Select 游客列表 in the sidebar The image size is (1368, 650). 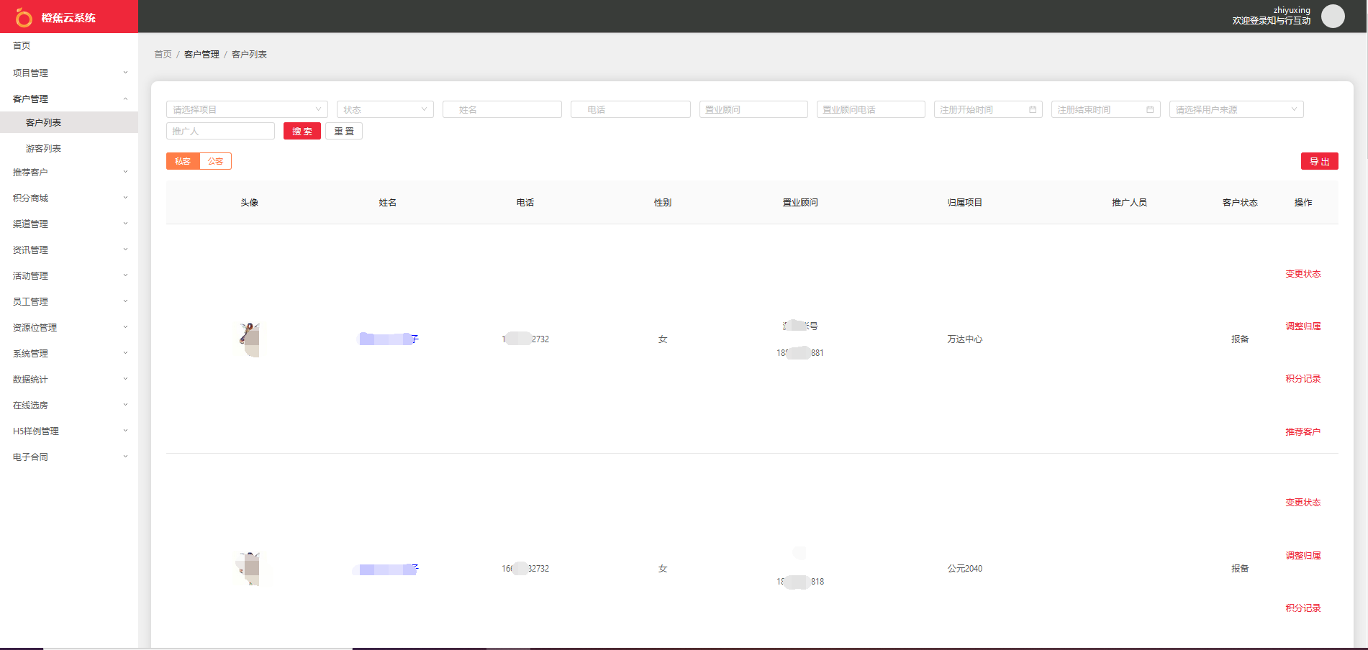[69, 148]
